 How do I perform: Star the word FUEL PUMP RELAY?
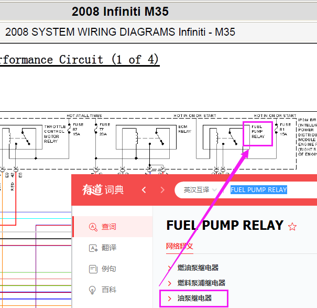pyautogui.click(x=292, y=226)
